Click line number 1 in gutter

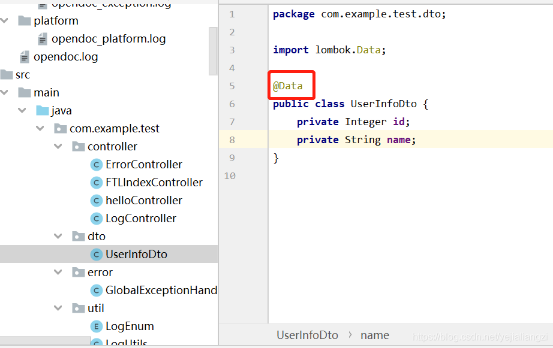232,14
